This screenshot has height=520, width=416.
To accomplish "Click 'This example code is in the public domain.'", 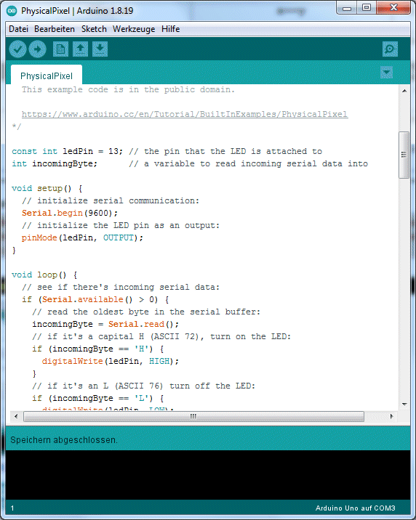I will click(128, 89).
